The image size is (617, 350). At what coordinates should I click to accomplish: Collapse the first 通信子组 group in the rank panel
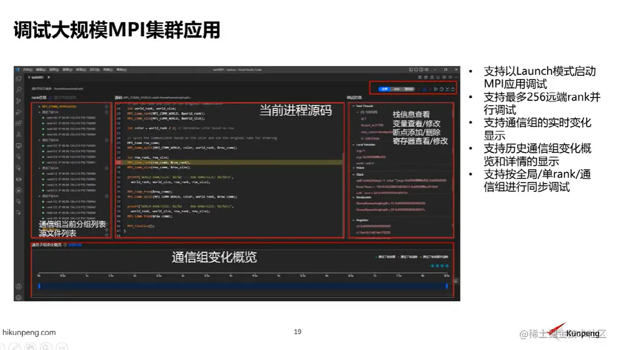point(40,112)
